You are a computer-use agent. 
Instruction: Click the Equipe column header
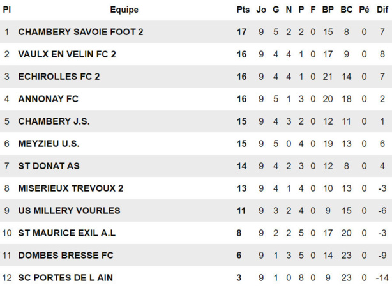pyautogui.click(x=124, y=10)
